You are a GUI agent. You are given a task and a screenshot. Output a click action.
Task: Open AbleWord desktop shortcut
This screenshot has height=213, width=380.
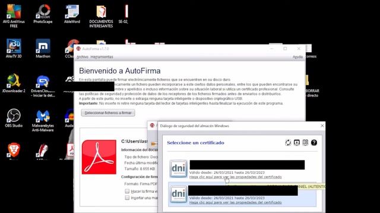click(72, 14)
